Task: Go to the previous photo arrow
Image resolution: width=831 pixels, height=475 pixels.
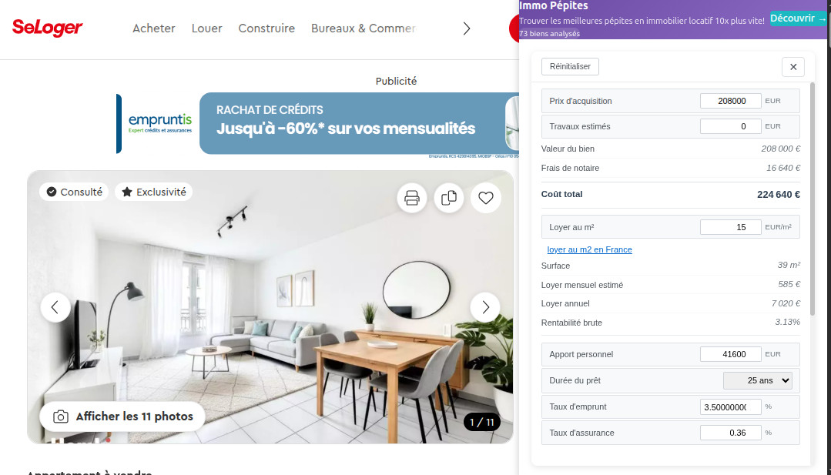Action: coord(55,307)
